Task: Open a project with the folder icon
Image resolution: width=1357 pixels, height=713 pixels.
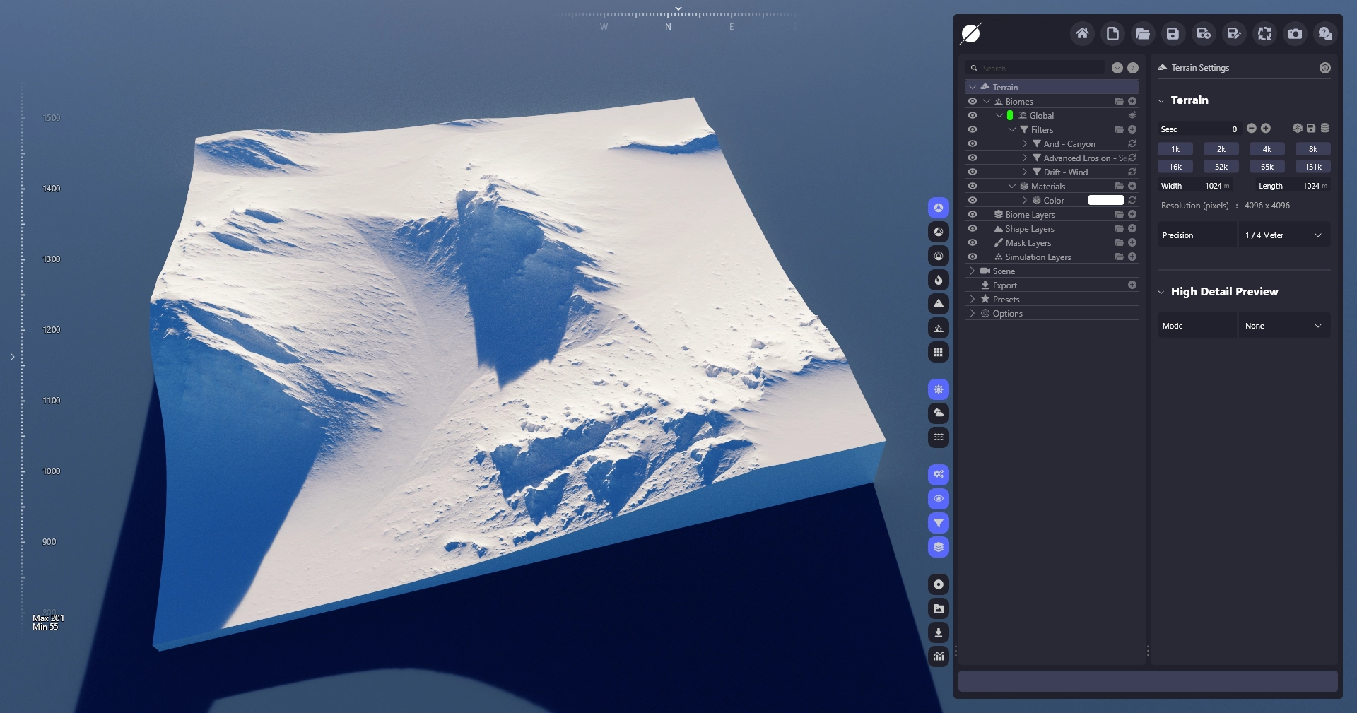Action: click(1143, 33)
